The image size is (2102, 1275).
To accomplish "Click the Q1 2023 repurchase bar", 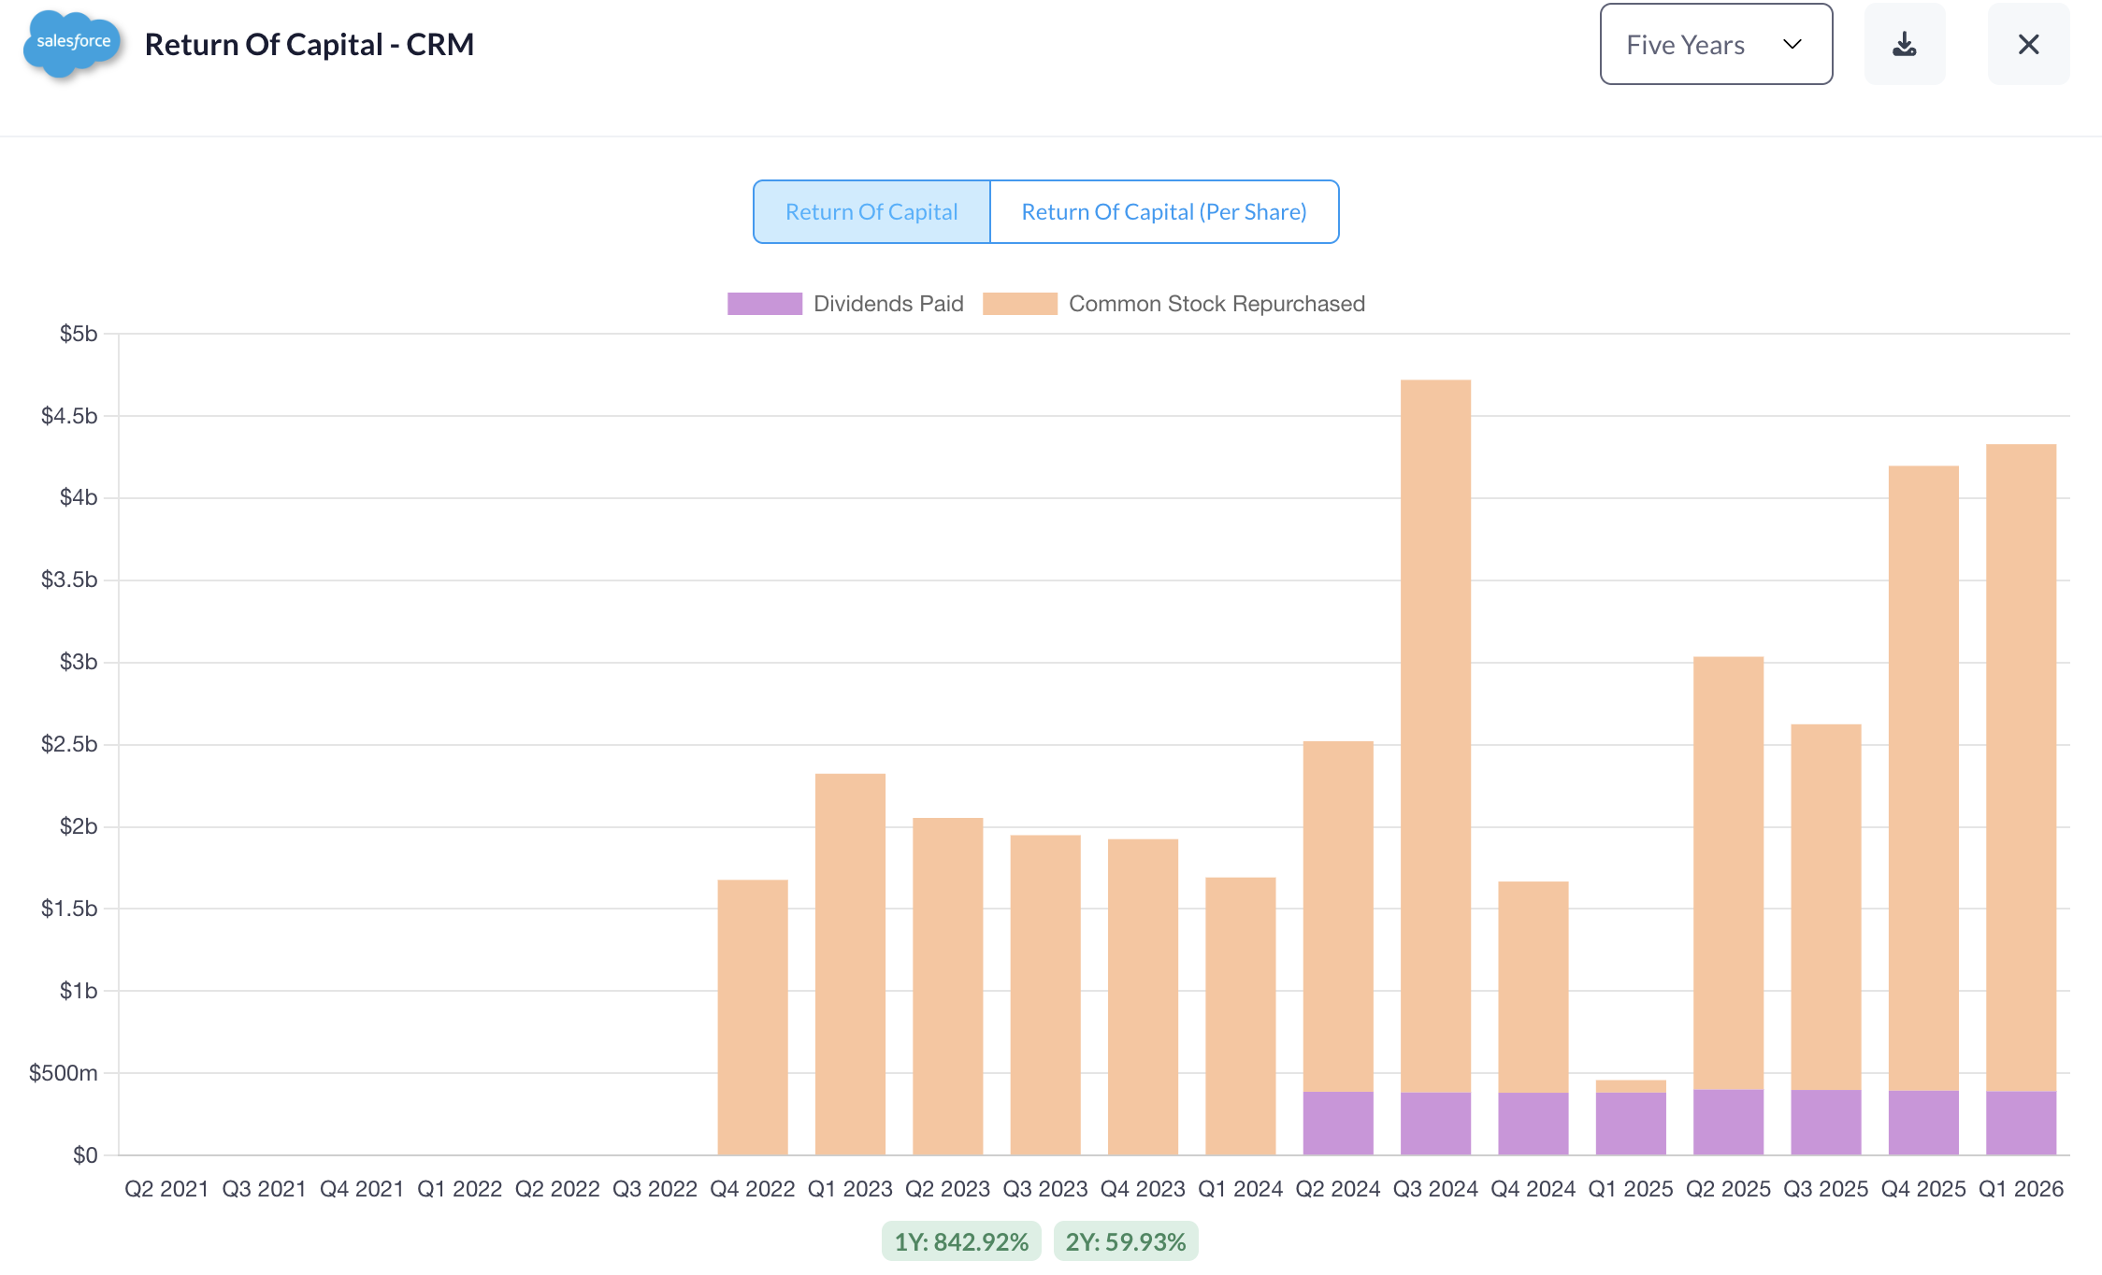I will (850, 963).
